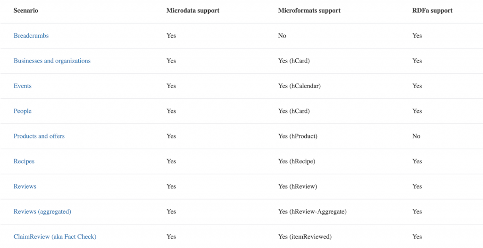Select the Yes (hProduct) cell
This screenshot has height=248, width=483.
pyautogui.click(x=298, y=136)
